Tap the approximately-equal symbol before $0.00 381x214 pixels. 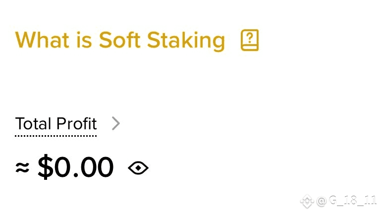pos(22,168)
